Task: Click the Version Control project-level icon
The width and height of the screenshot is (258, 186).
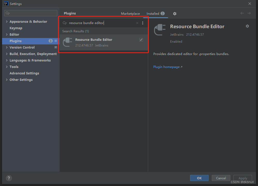Action: coord(56,47)
